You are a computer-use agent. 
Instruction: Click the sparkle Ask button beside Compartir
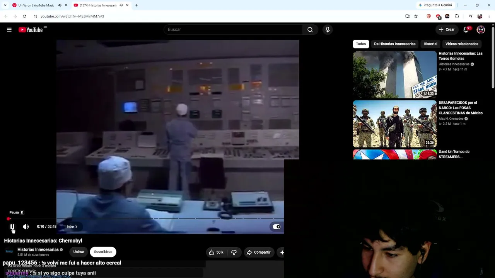coord(282,252)
